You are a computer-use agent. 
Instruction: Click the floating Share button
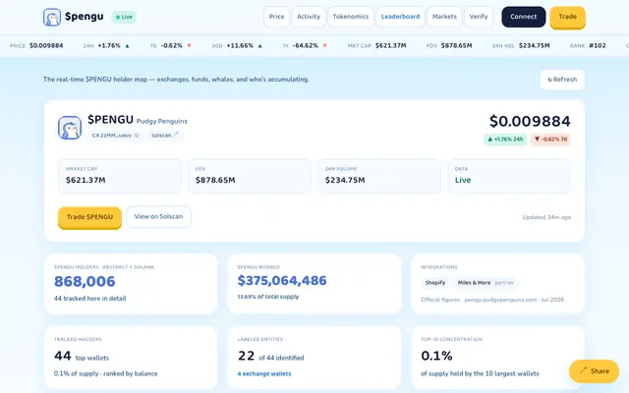[x=594, y=371]
